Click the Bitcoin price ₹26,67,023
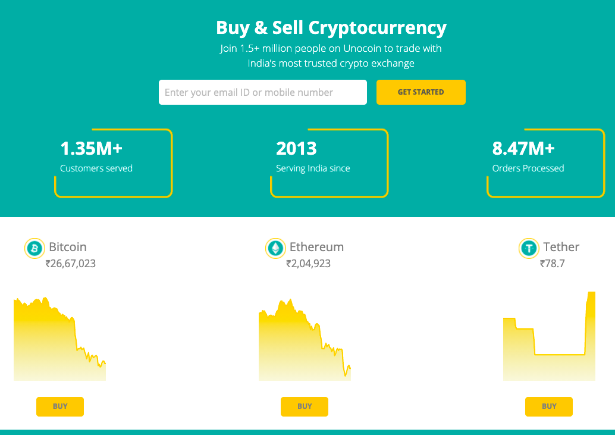The image size is (615, 435). pyautogui.click(x=71, y=264)
